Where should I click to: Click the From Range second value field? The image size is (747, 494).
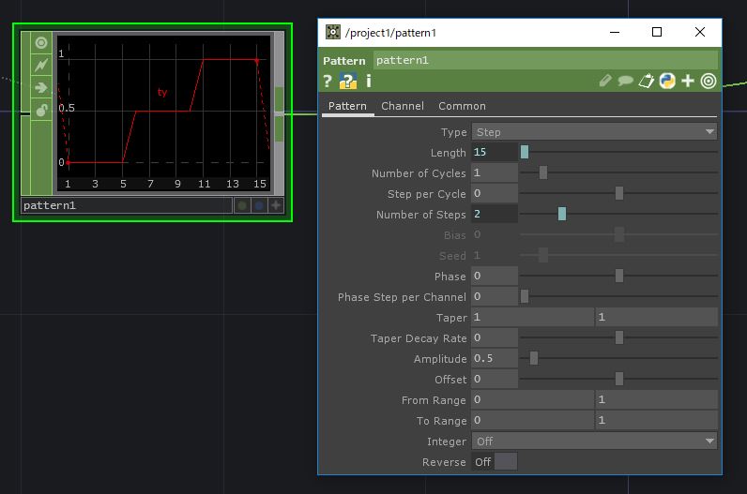(x=657, y=399)
